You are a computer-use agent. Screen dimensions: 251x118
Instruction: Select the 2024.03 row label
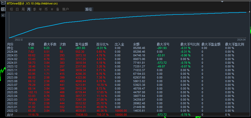pyautogui.click(x=12, y=55)
